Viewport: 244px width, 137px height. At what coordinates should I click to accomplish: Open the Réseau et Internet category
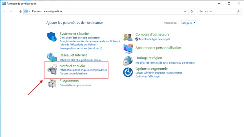pyautogui.click(x=73, y=55)
